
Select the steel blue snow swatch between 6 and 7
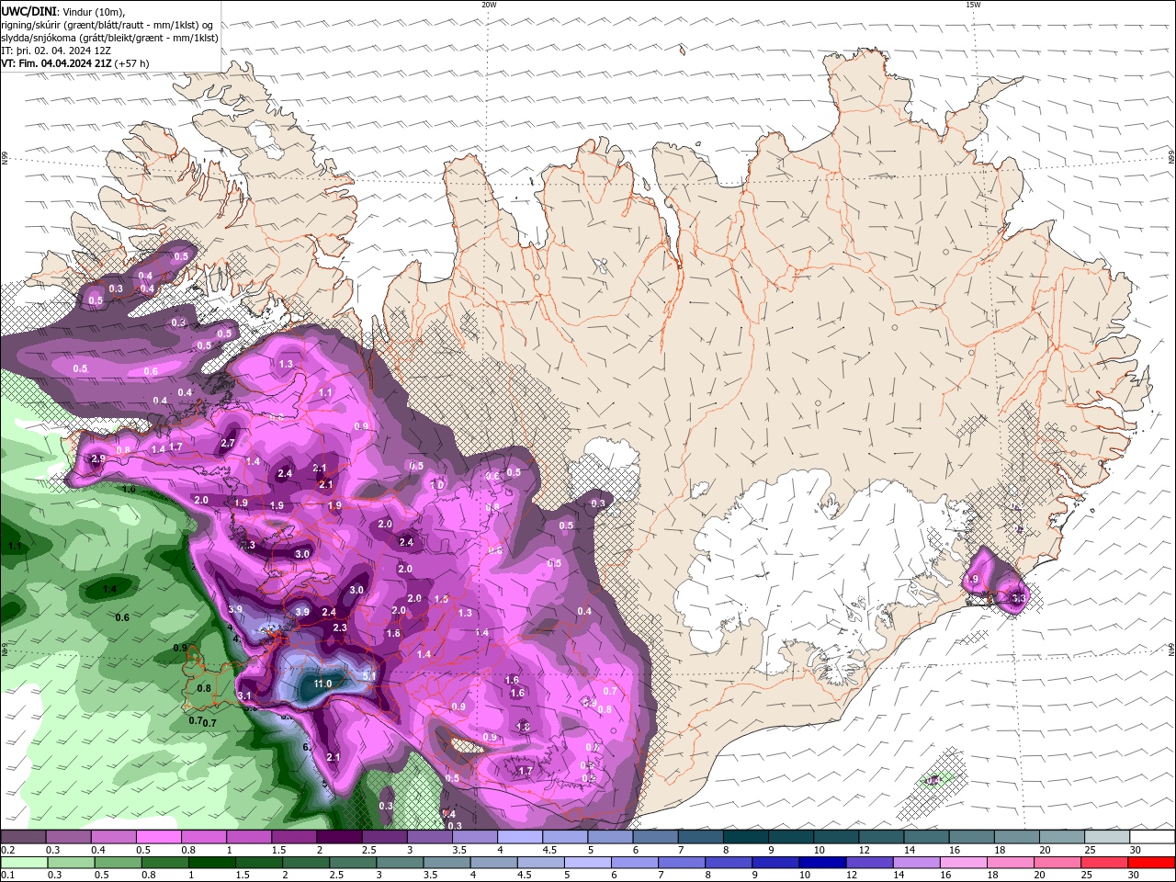coord(655,837)
